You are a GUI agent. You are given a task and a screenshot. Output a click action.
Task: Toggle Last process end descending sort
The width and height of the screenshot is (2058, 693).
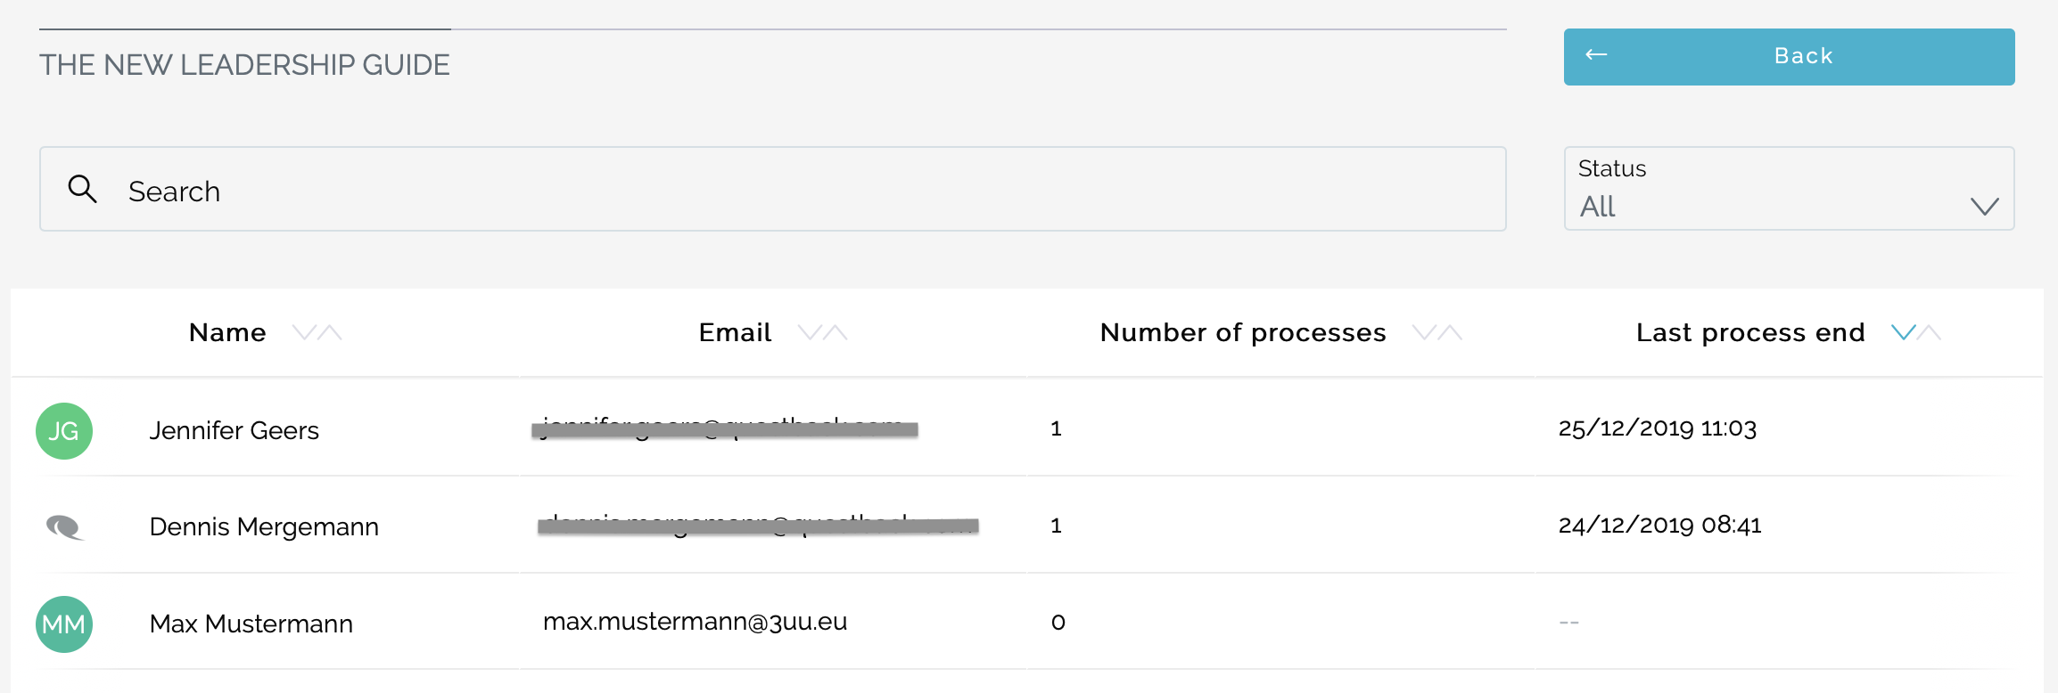click(1904, 333)
